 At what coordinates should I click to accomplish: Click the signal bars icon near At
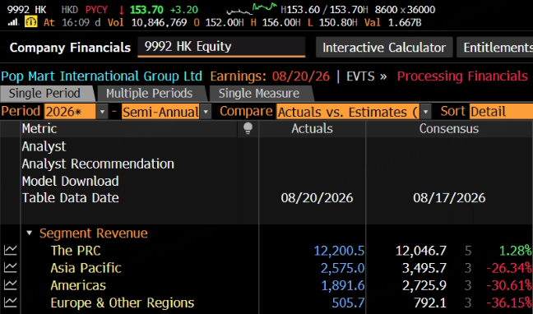pos(13,23)
